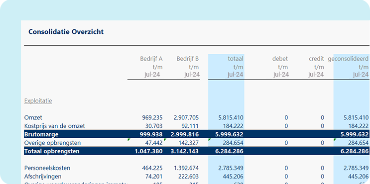Click the debet column header
The image size is (370, 184).
(280, 59)
